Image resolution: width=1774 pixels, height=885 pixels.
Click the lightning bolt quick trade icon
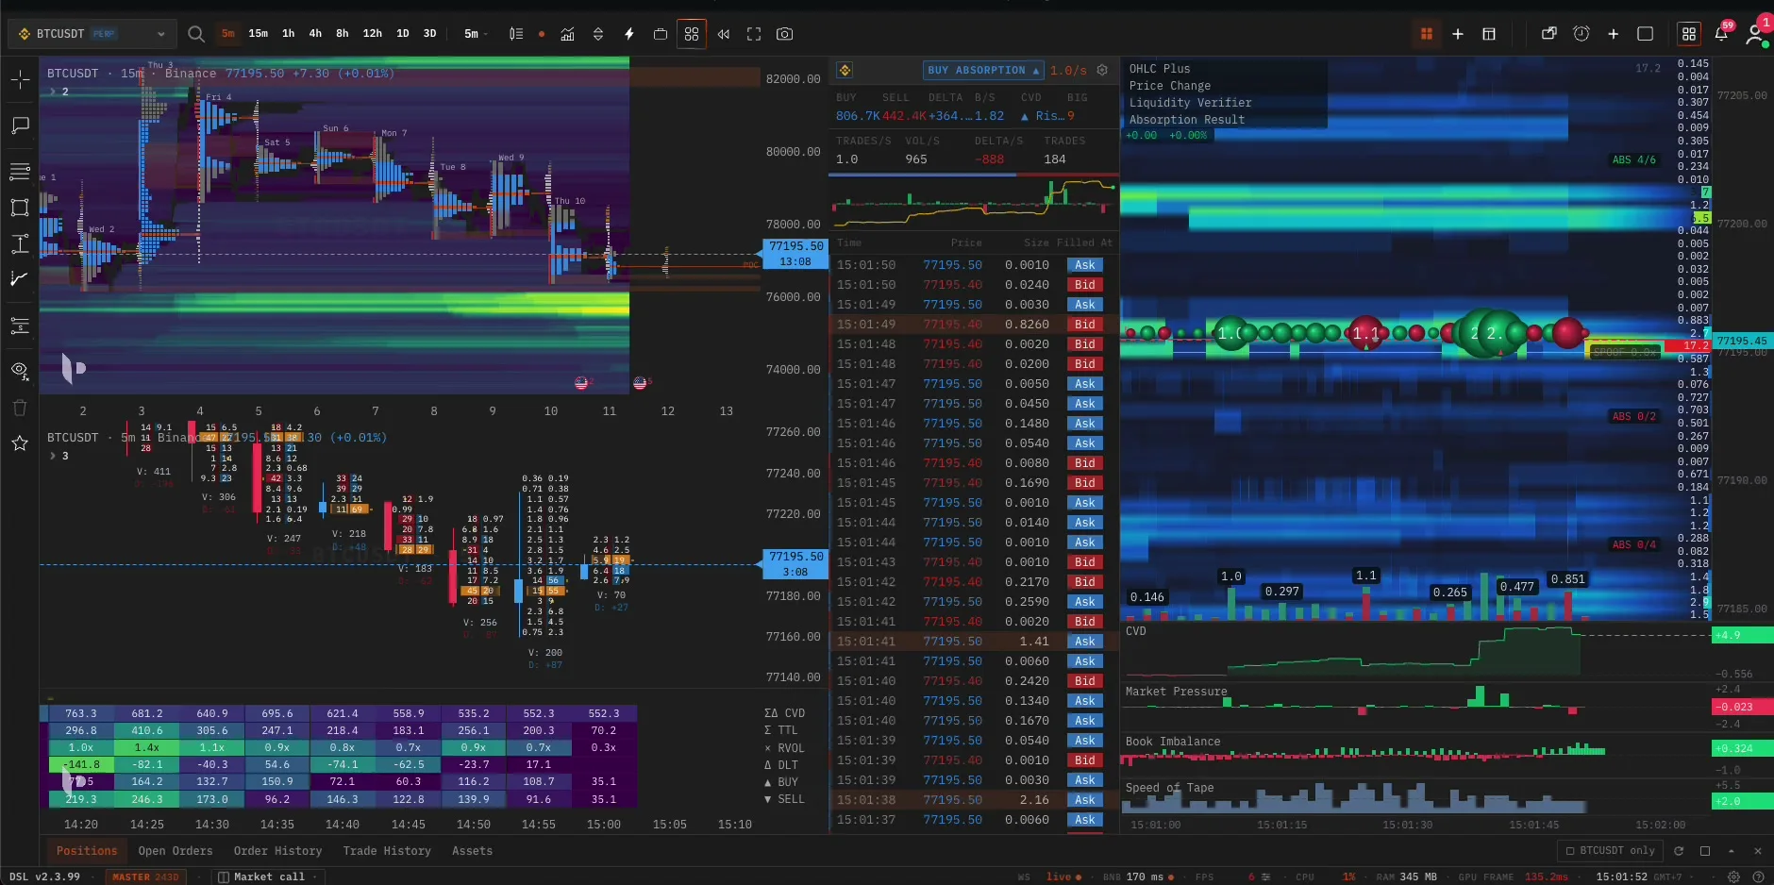[629, 34]
